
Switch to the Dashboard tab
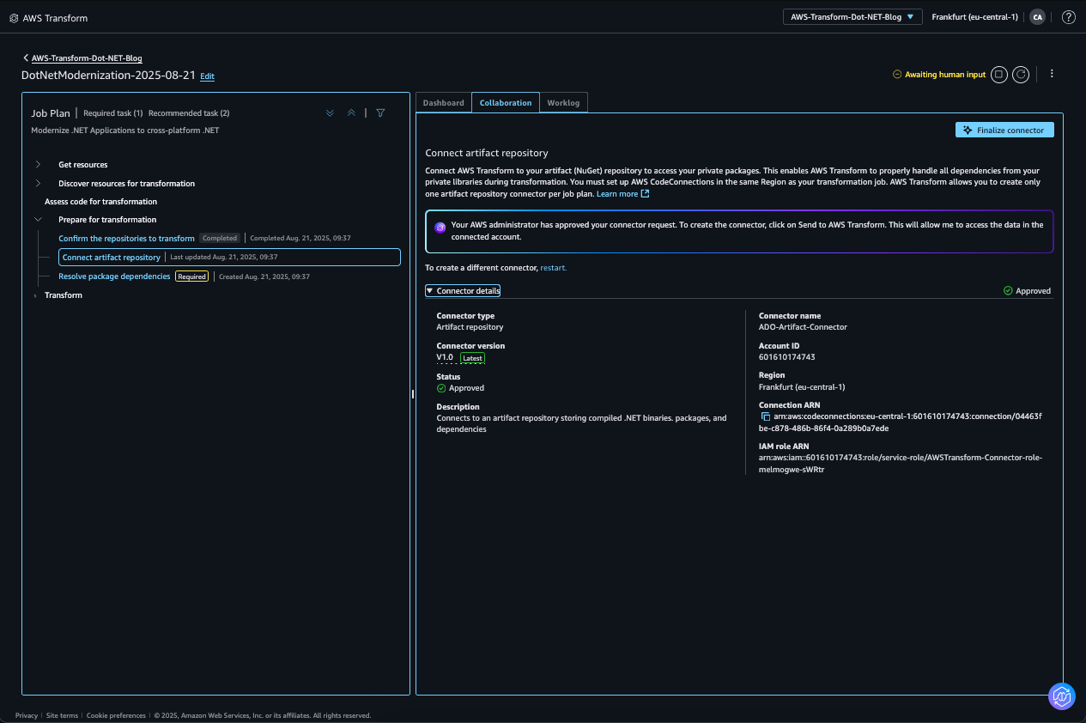coord(443,102)
